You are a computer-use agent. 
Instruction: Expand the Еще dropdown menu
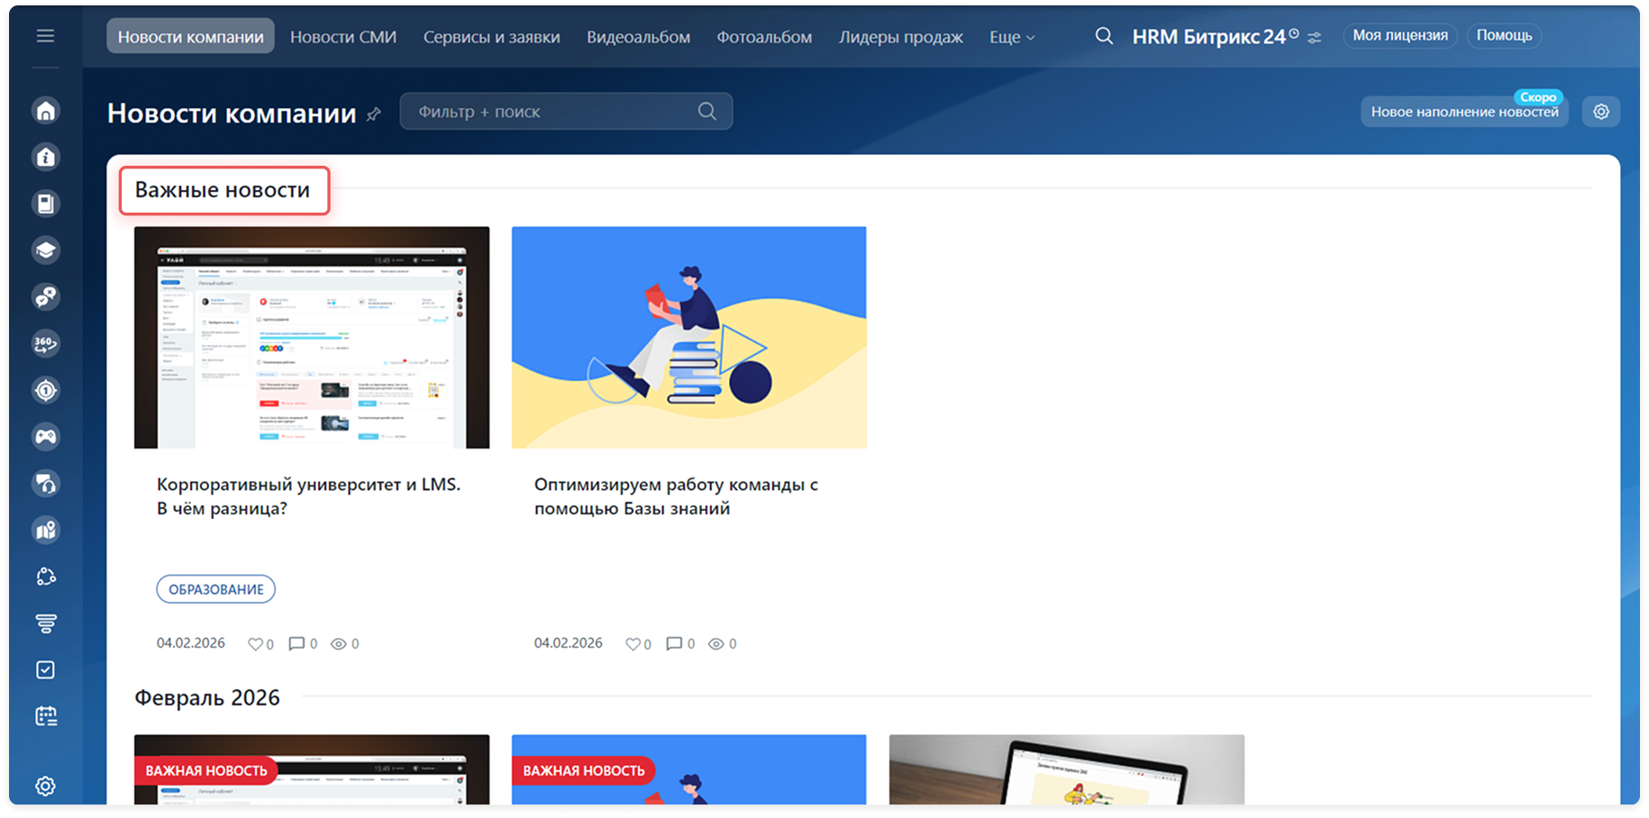tap(1012, 37)
